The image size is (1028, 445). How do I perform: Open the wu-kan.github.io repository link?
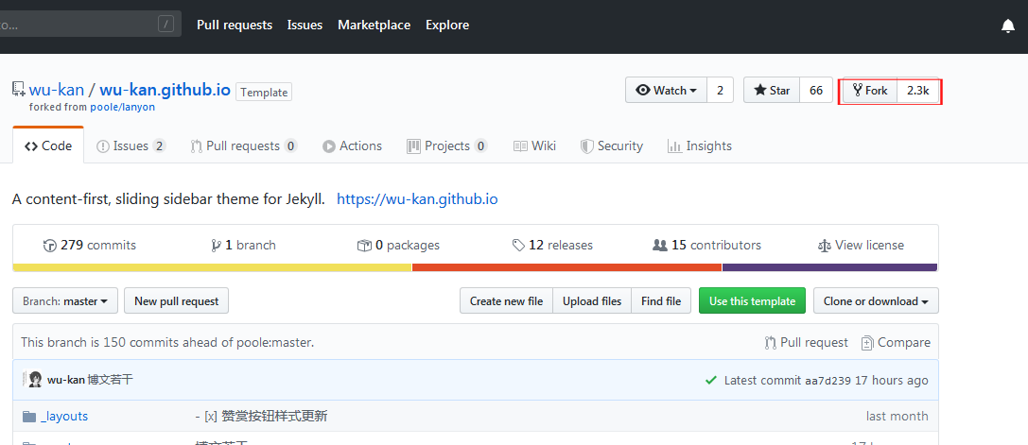166,90
